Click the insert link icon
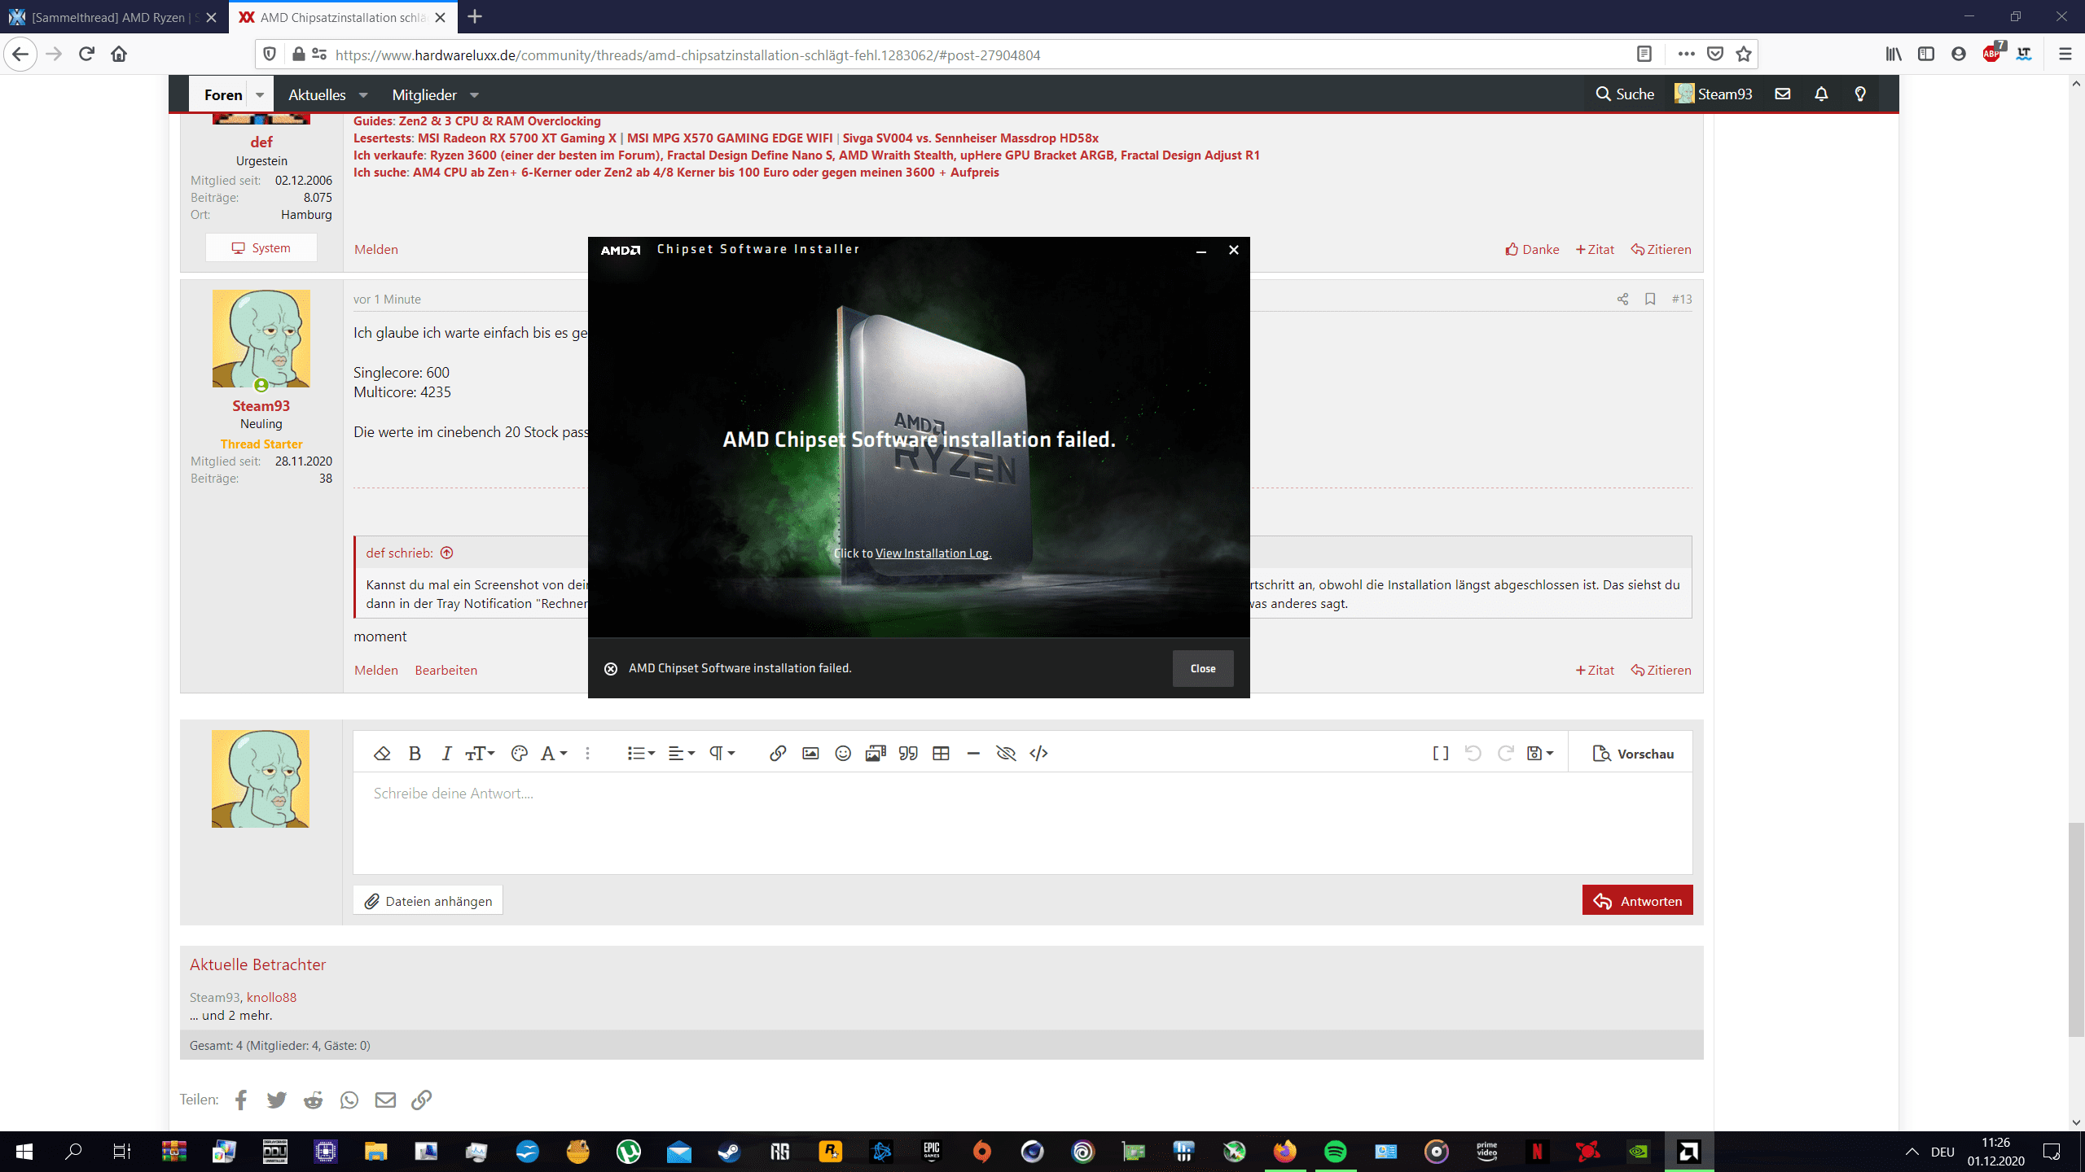 (x=777, y=754)
